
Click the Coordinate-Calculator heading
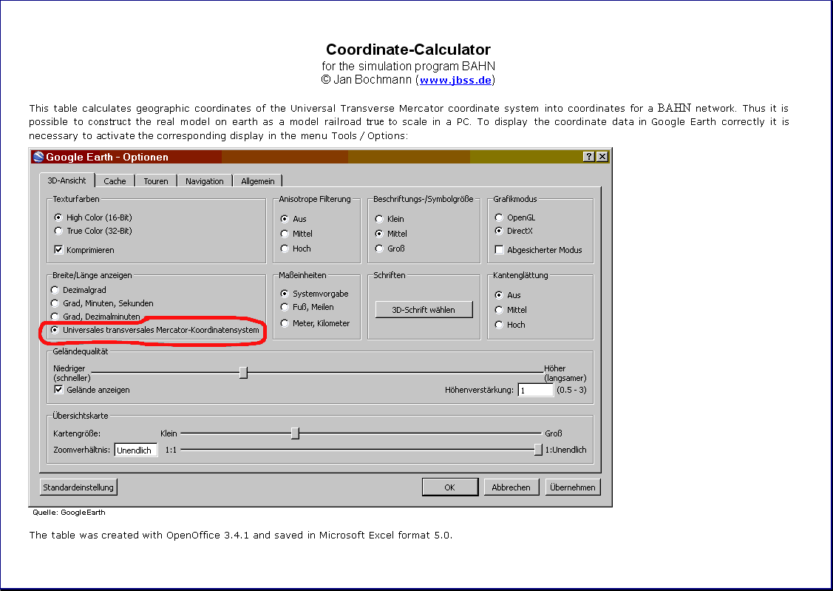tap(408, 50)
